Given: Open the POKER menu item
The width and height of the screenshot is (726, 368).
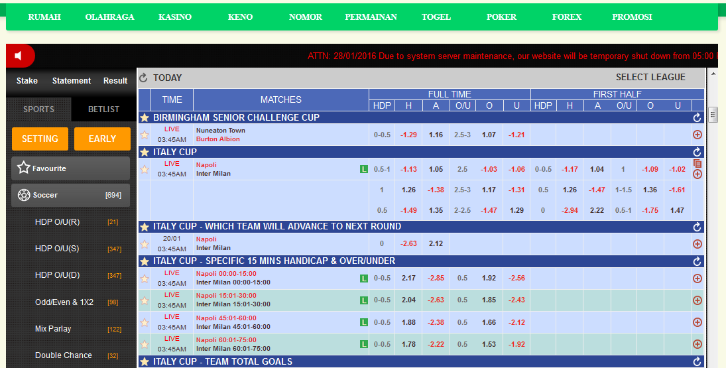Looking at the screenshot, I should pos(501,17).
